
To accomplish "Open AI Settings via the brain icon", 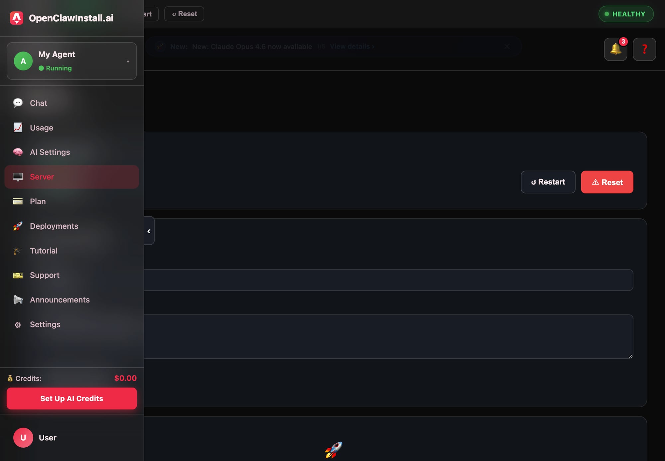I will point(18,152).
